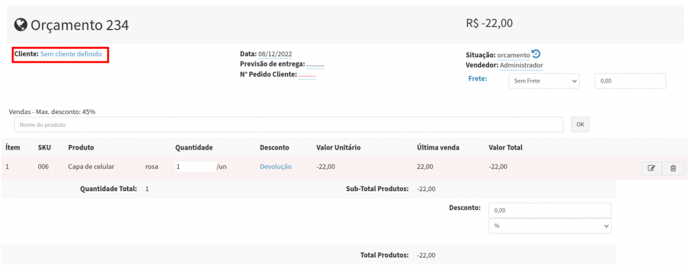Expand the % discount type dropdown
The width and height of the screenshot is (688, 271).
click(550, 226)
